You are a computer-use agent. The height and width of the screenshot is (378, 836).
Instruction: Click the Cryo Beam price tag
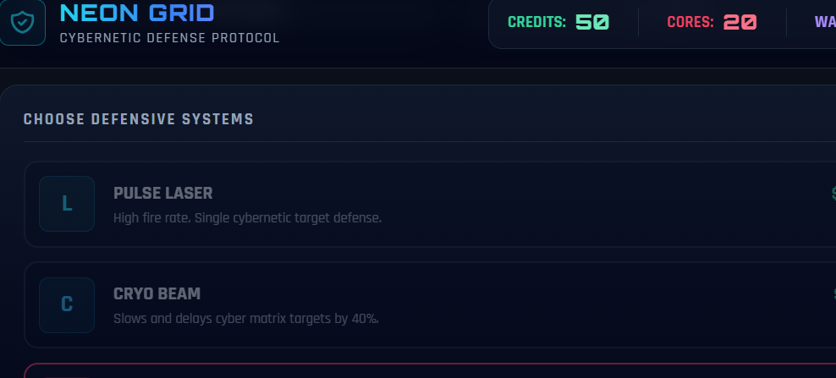(834, 294)
